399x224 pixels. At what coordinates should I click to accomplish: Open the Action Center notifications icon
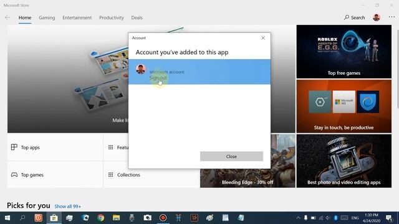[389, 218]
